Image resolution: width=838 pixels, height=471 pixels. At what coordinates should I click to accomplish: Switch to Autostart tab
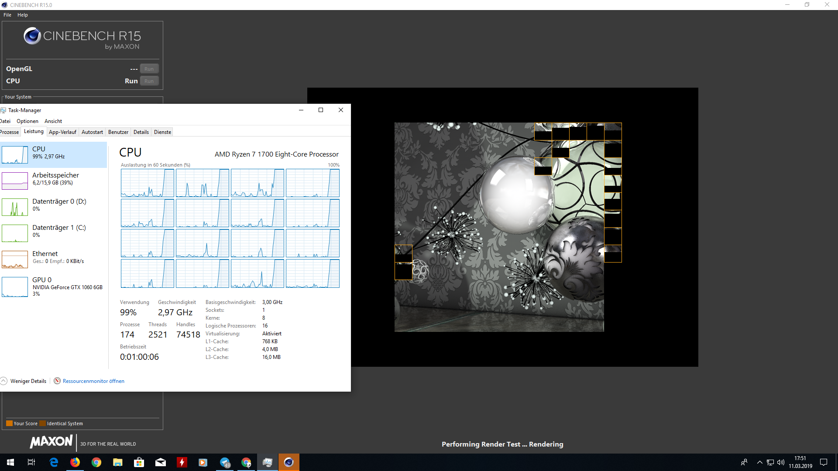[x=92, y=132]
